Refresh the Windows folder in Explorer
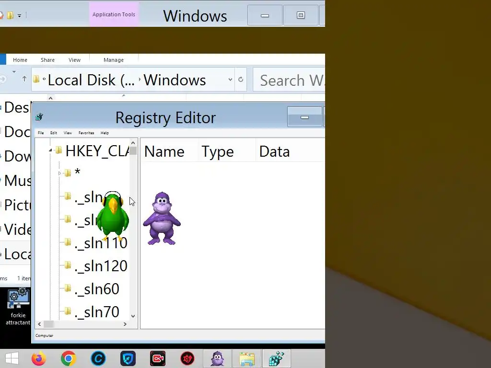Viewport: 491px width, 368px height. (241, 80)
